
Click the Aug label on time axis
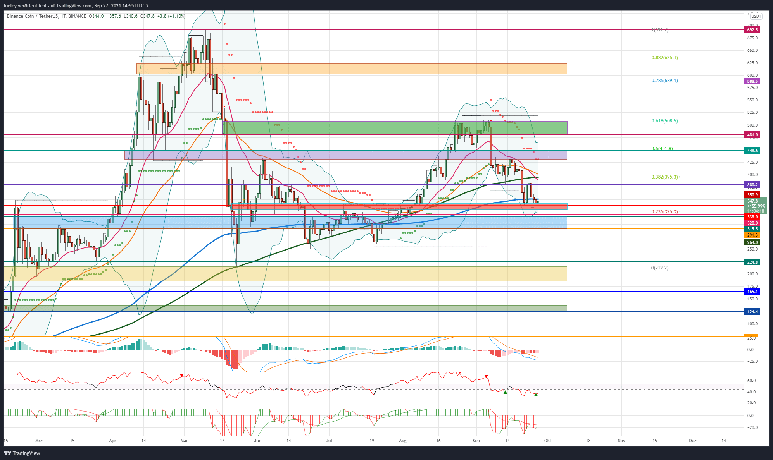tap(402, 441)
